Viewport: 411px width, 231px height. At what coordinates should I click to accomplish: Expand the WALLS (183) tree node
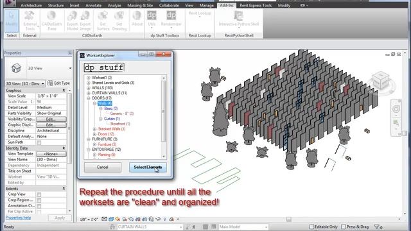89,88
